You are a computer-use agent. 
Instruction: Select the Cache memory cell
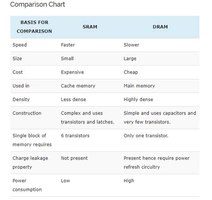pyautogui.click(x=78, y=86)
